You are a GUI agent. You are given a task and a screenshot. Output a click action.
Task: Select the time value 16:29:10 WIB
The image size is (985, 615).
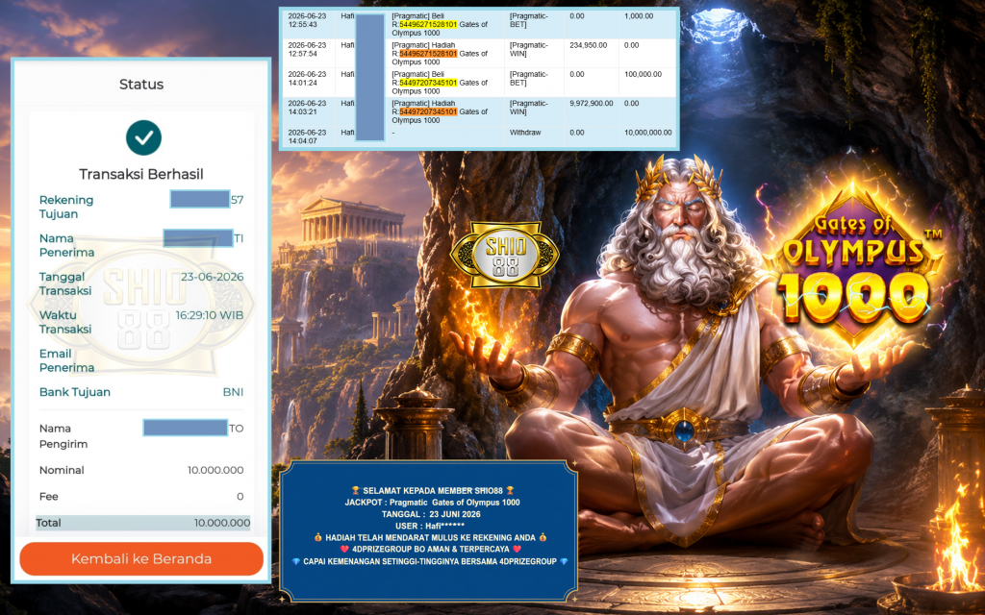point(210,315)
